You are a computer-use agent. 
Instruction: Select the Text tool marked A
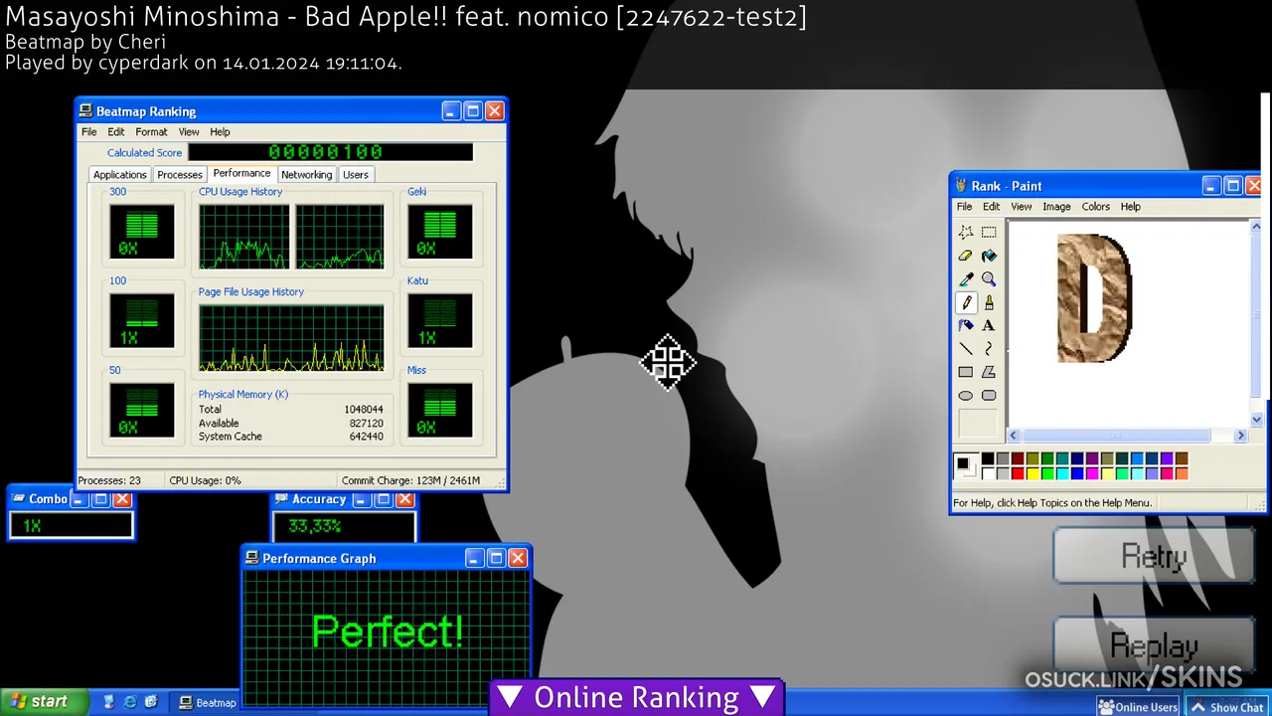989,325
